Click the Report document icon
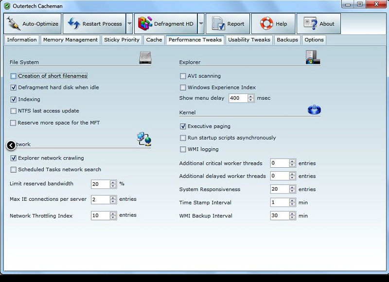Screen dimensions: 389x282 218,23
